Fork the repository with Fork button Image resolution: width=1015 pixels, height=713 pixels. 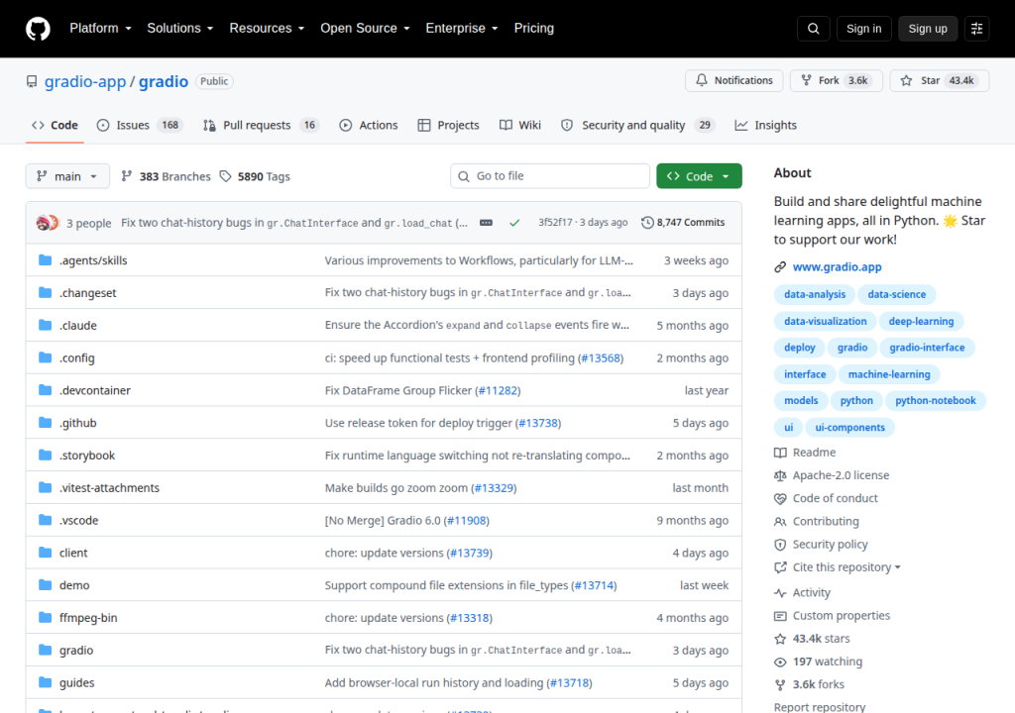click(837, 80)
